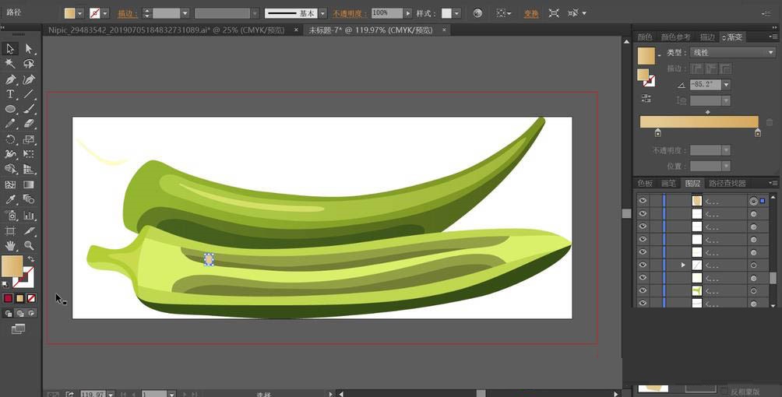Expand the gradient angle dropdown arrow
The height and width of the screenshot is (397, 782).
click(726, 85)
